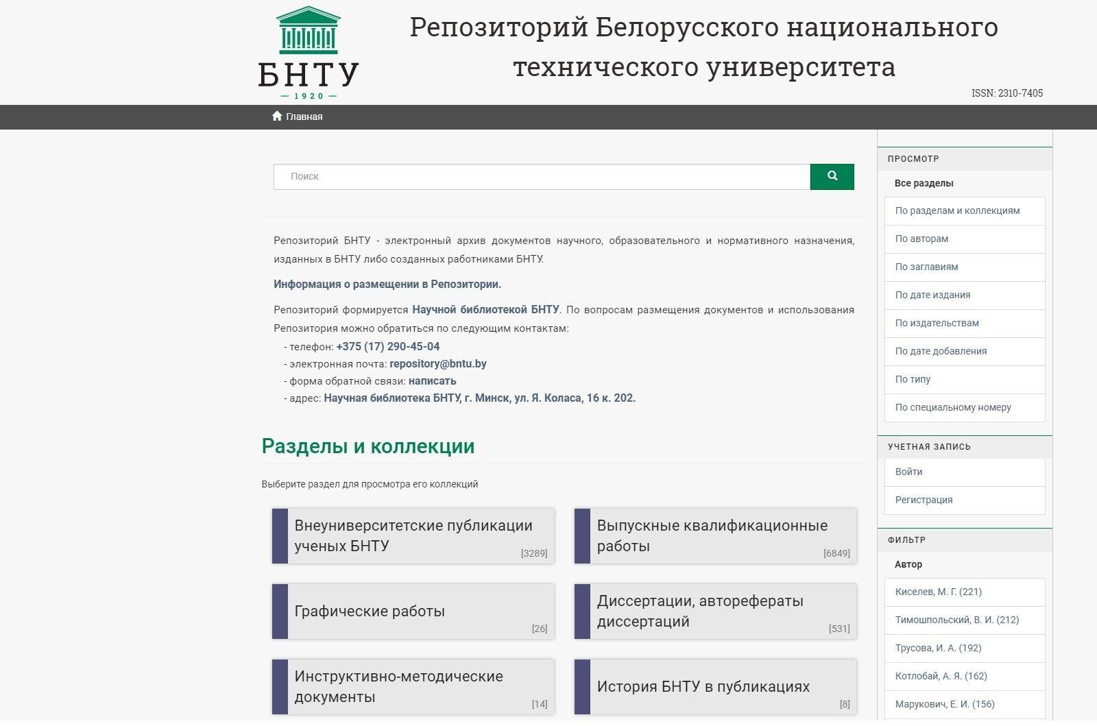This screenshot has height=726, width=1097.
Task: Click the ПРОСМОТР sidebar header
Action: click(x=913, y=158)
